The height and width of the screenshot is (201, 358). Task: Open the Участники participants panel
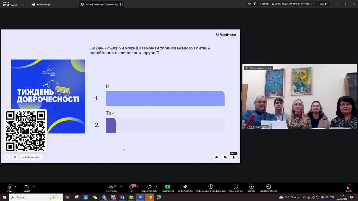coord(111,187)
